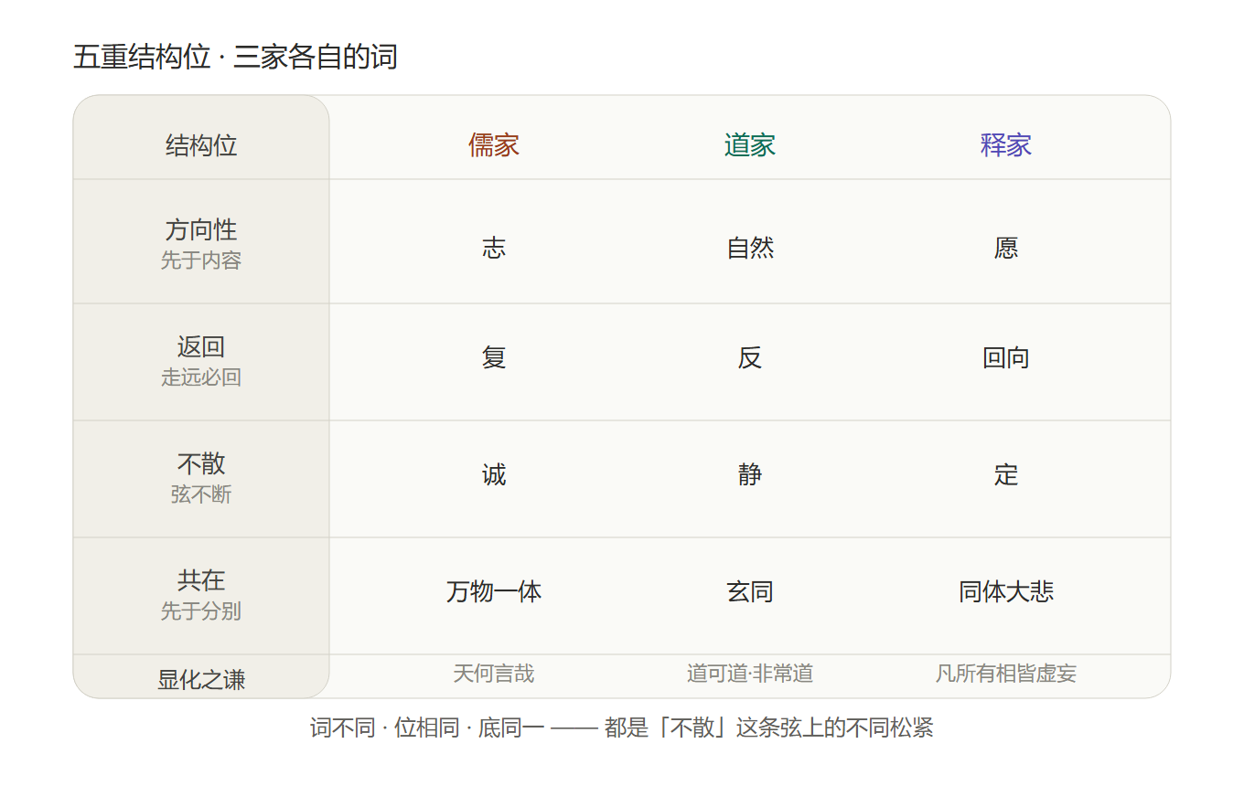Click the 回向 cell under 释家
The image size is (1244, 786).
(x=1006, y=357)
